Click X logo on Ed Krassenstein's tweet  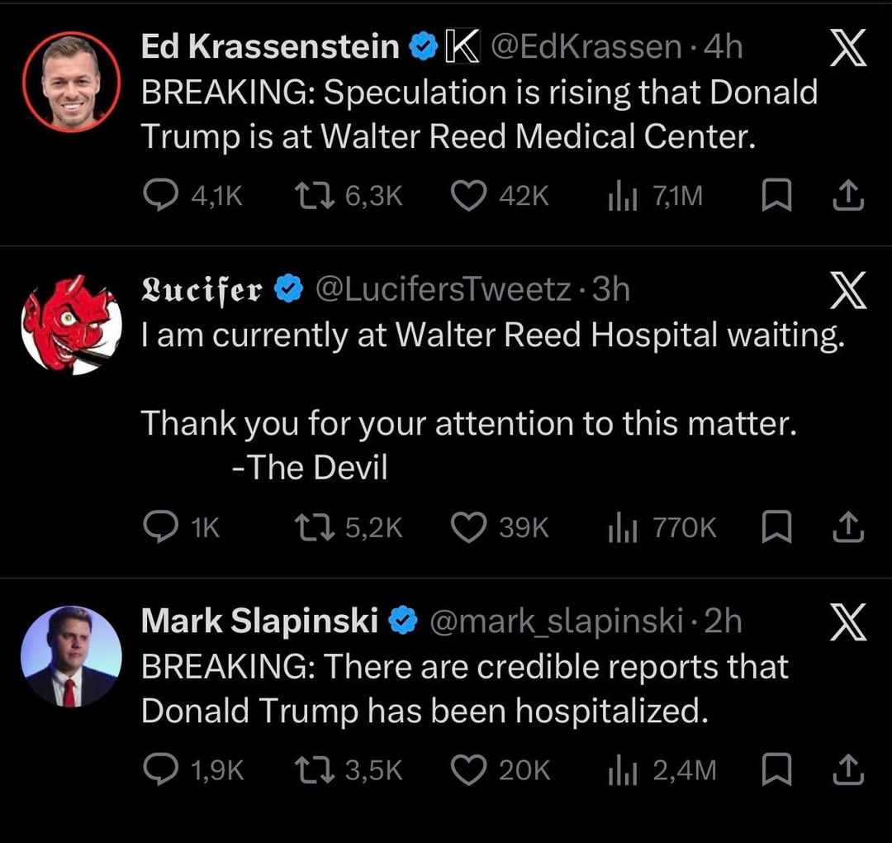coord(847,50)
